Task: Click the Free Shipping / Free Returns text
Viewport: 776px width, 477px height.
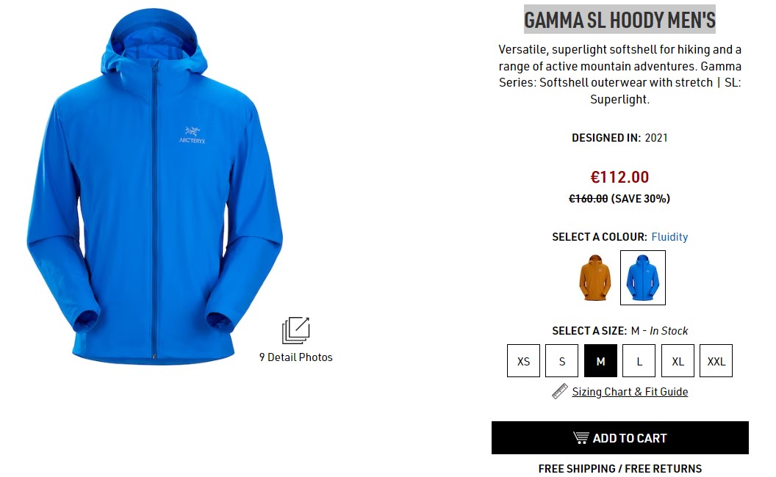Action: (x=620, y=468)
